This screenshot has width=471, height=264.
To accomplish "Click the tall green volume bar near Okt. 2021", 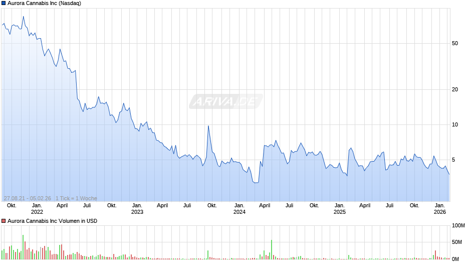I will [x=23, y=247].
